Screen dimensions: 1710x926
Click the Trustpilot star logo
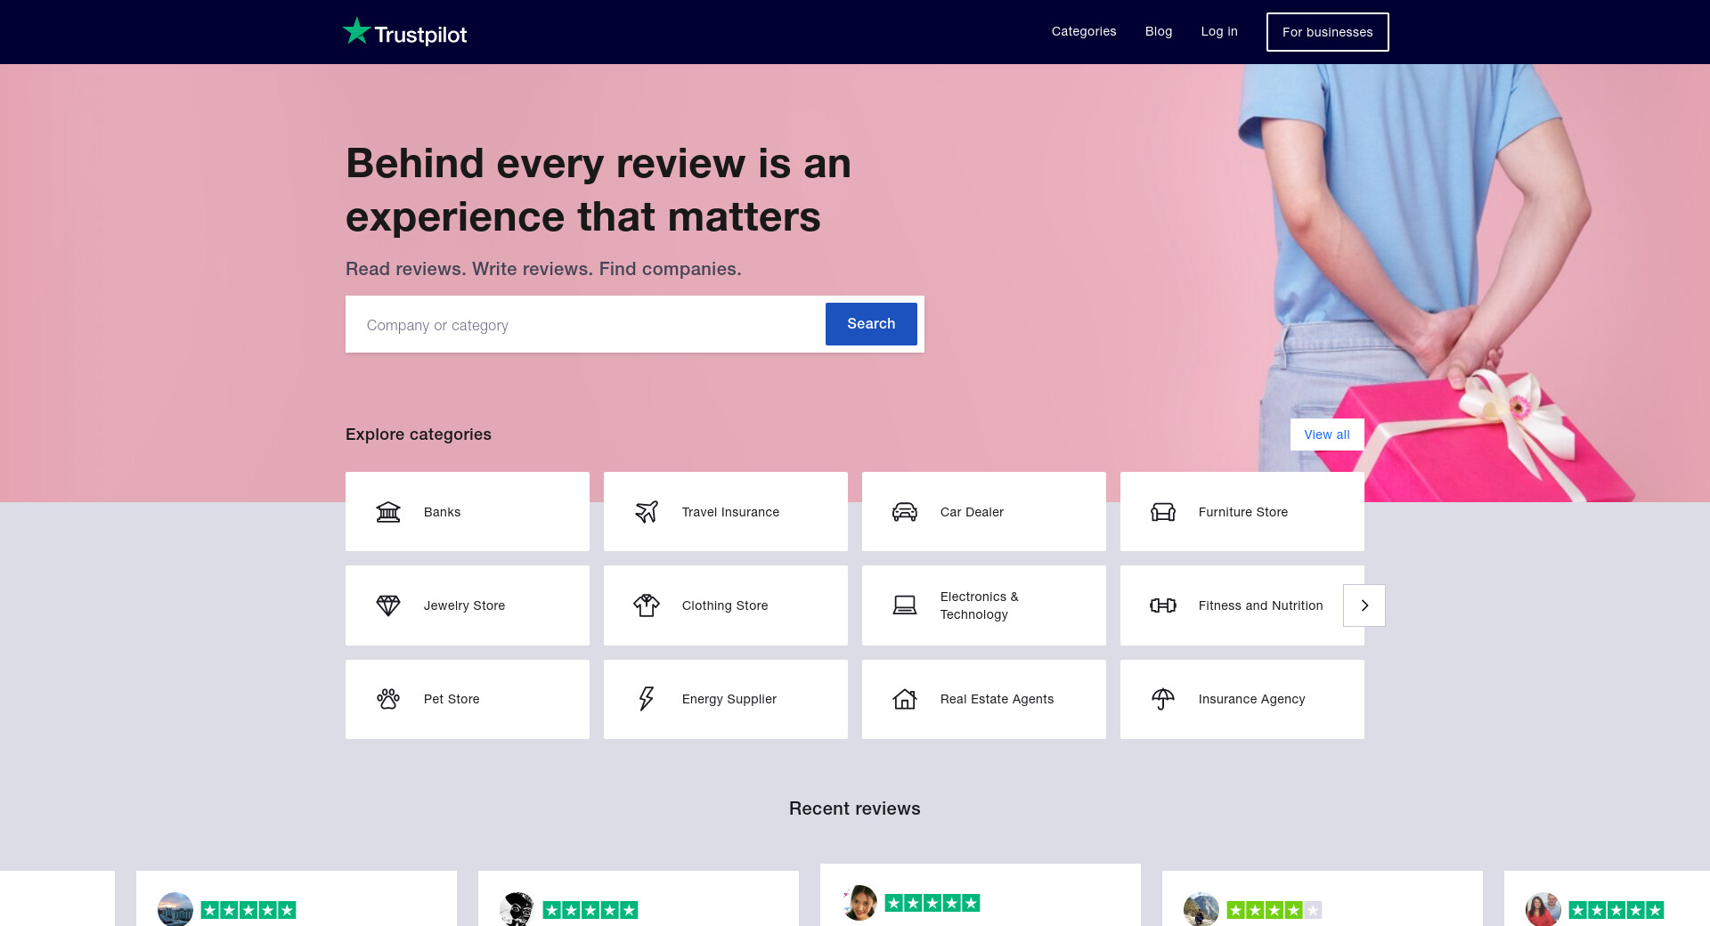click(357, 31)
